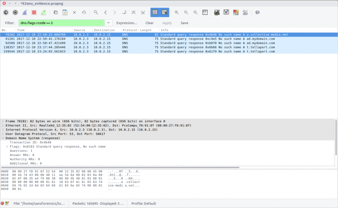Save this capture file icon

tap(65, 13)
